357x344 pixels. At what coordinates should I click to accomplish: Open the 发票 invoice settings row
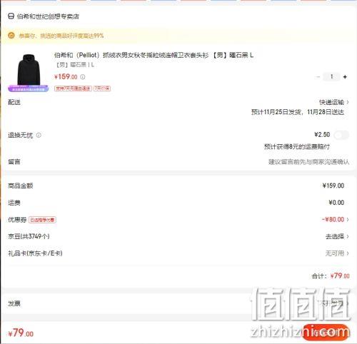pos(178,303)
